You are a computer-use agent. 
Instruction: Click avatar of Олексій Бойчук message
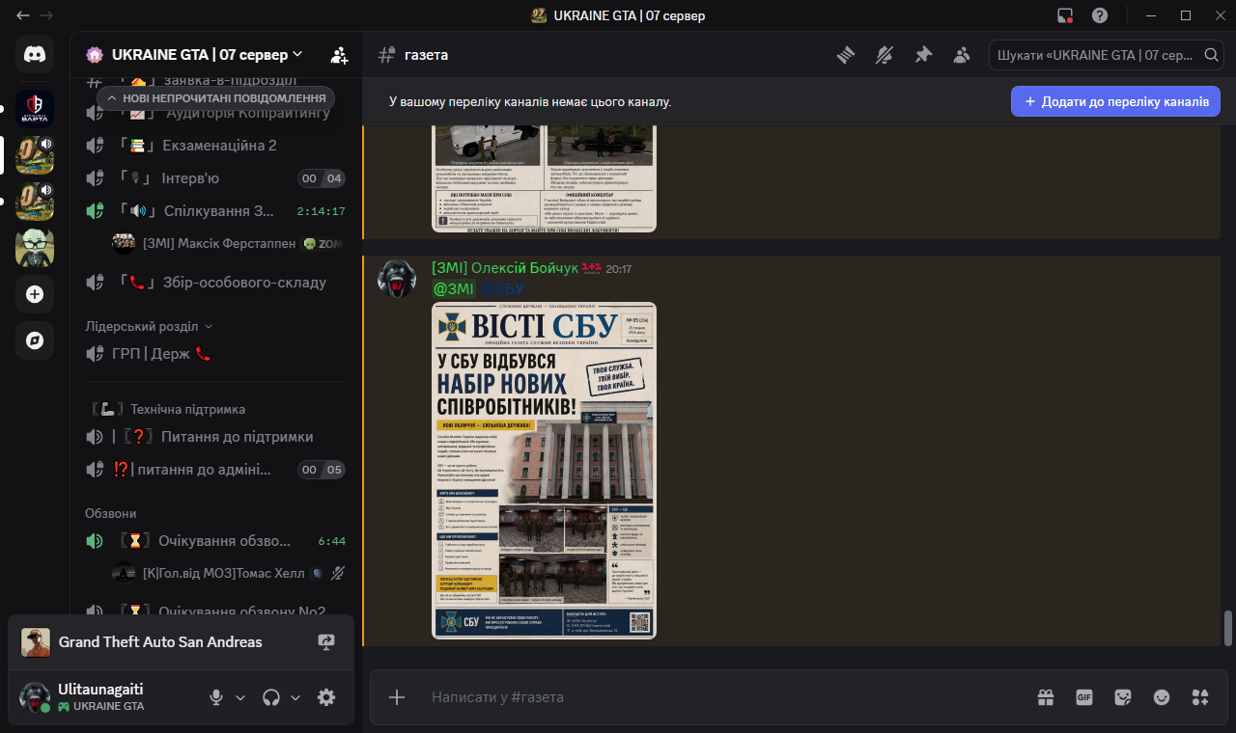coord(396,279)
